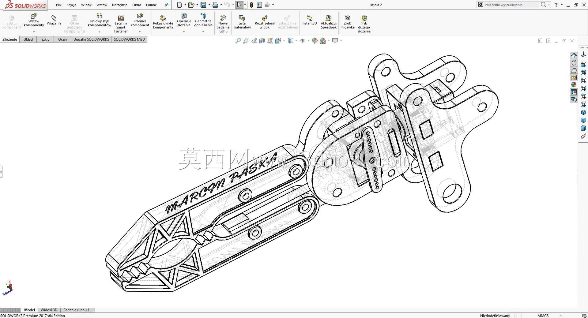Insert Lista materiałów
This screenshot has height=318, width=588.
[x=242, y=22]
